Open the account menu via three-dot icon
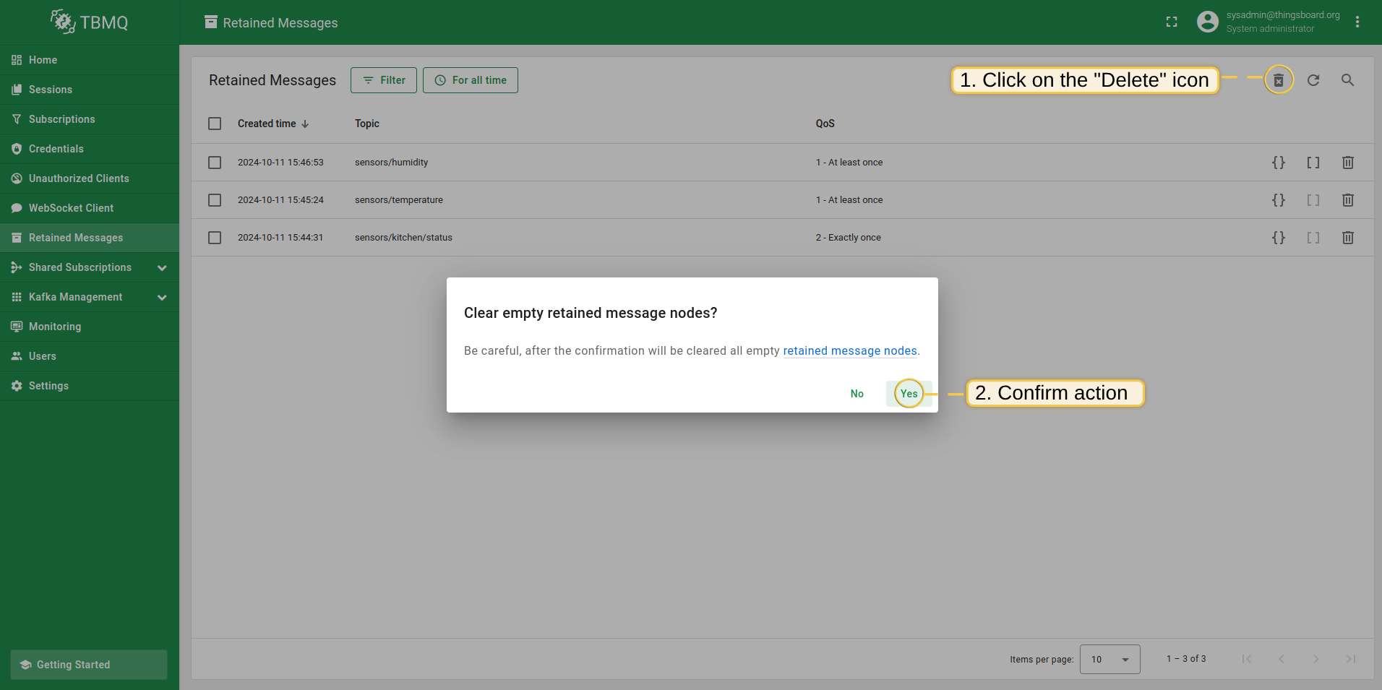This screenshot has width=1382, height=690. tap(1357, 22)
